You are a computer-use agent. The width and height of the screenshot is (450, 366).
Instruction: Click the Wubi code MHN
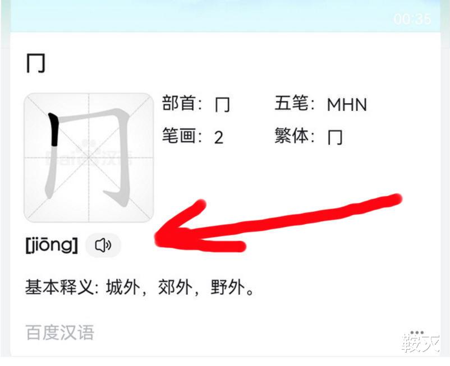point(347,105)
